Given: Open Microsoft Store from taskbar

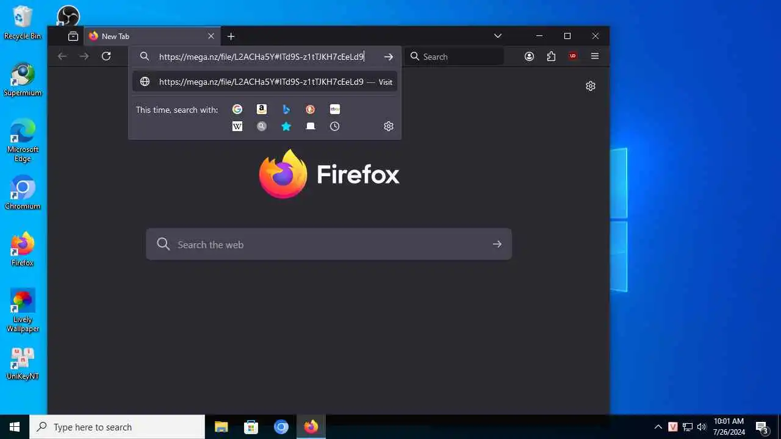Looking at the screenshot, I should pyautogui.click(x=251, y=427).
